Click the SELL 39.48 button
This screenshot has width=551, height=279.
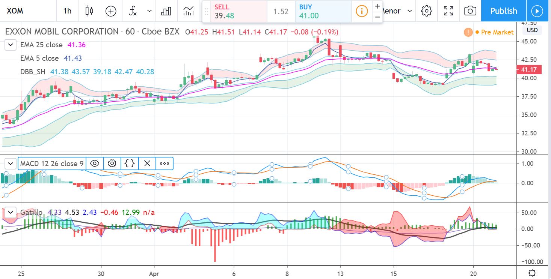click(235, 11)
